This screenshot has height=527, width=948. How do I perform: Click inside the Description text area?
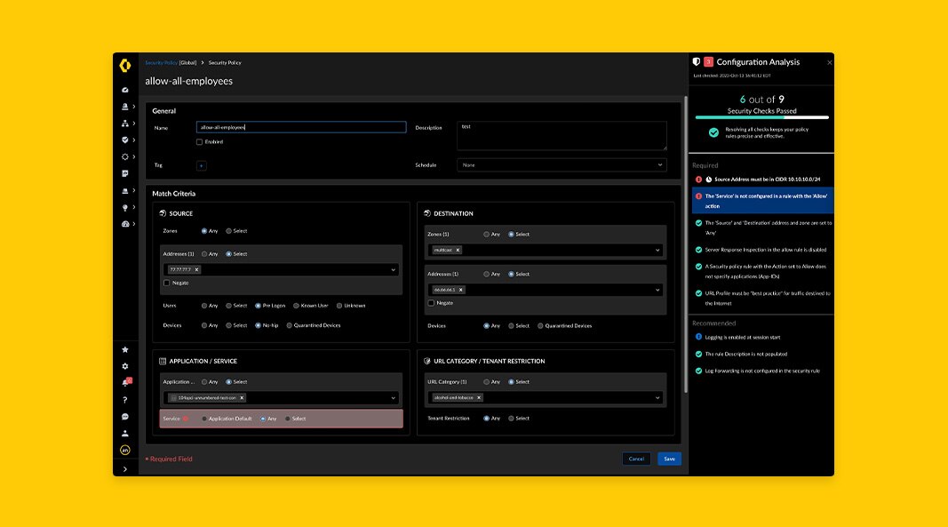point(562,136)
